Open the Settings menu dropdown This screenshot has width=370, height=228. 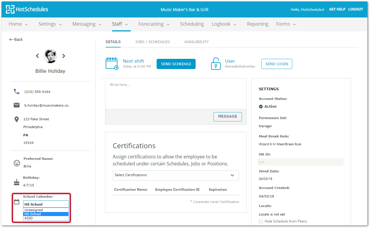(x=50, y=24)
